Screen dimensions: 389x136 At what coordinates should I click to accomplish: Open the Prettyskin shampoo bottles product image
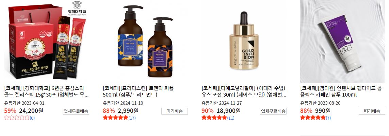(145, 41)
